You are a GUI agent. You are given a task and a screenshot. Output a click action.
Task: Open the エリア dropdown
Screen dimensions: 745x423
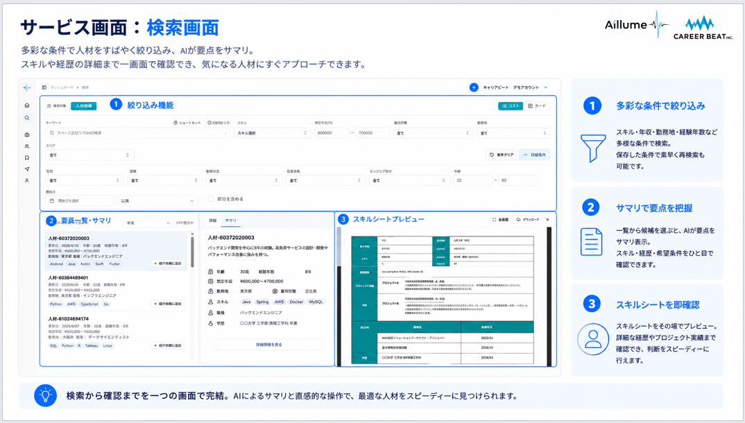click(89, 155)
